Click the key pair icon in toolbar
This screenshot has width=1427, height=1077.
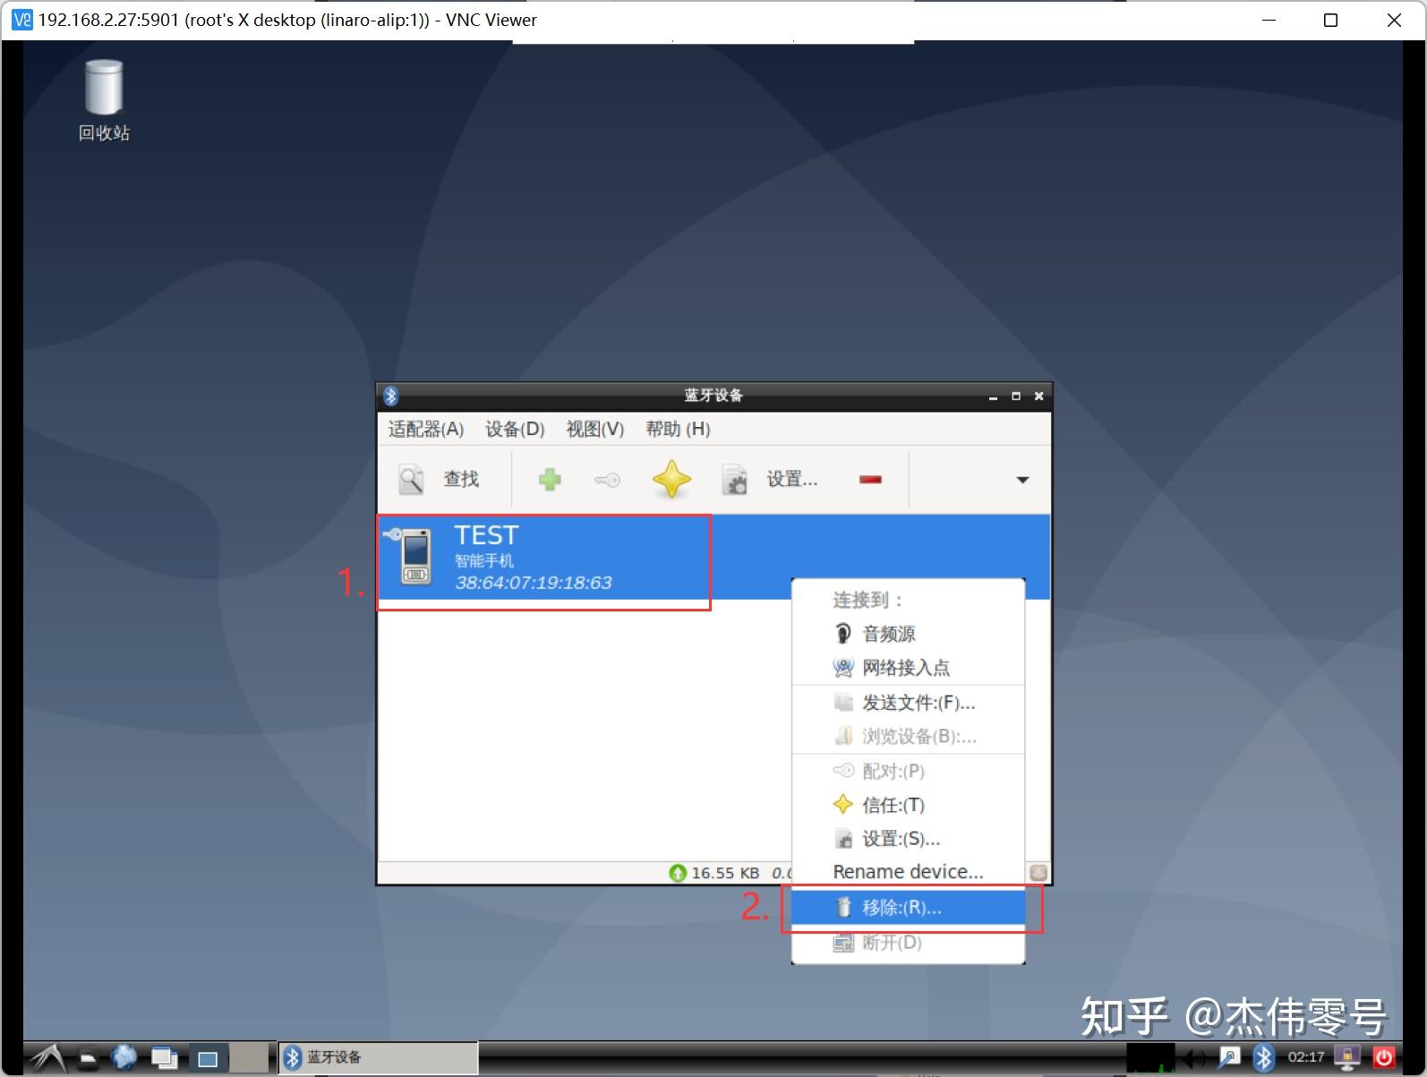[x=607, y=481]
